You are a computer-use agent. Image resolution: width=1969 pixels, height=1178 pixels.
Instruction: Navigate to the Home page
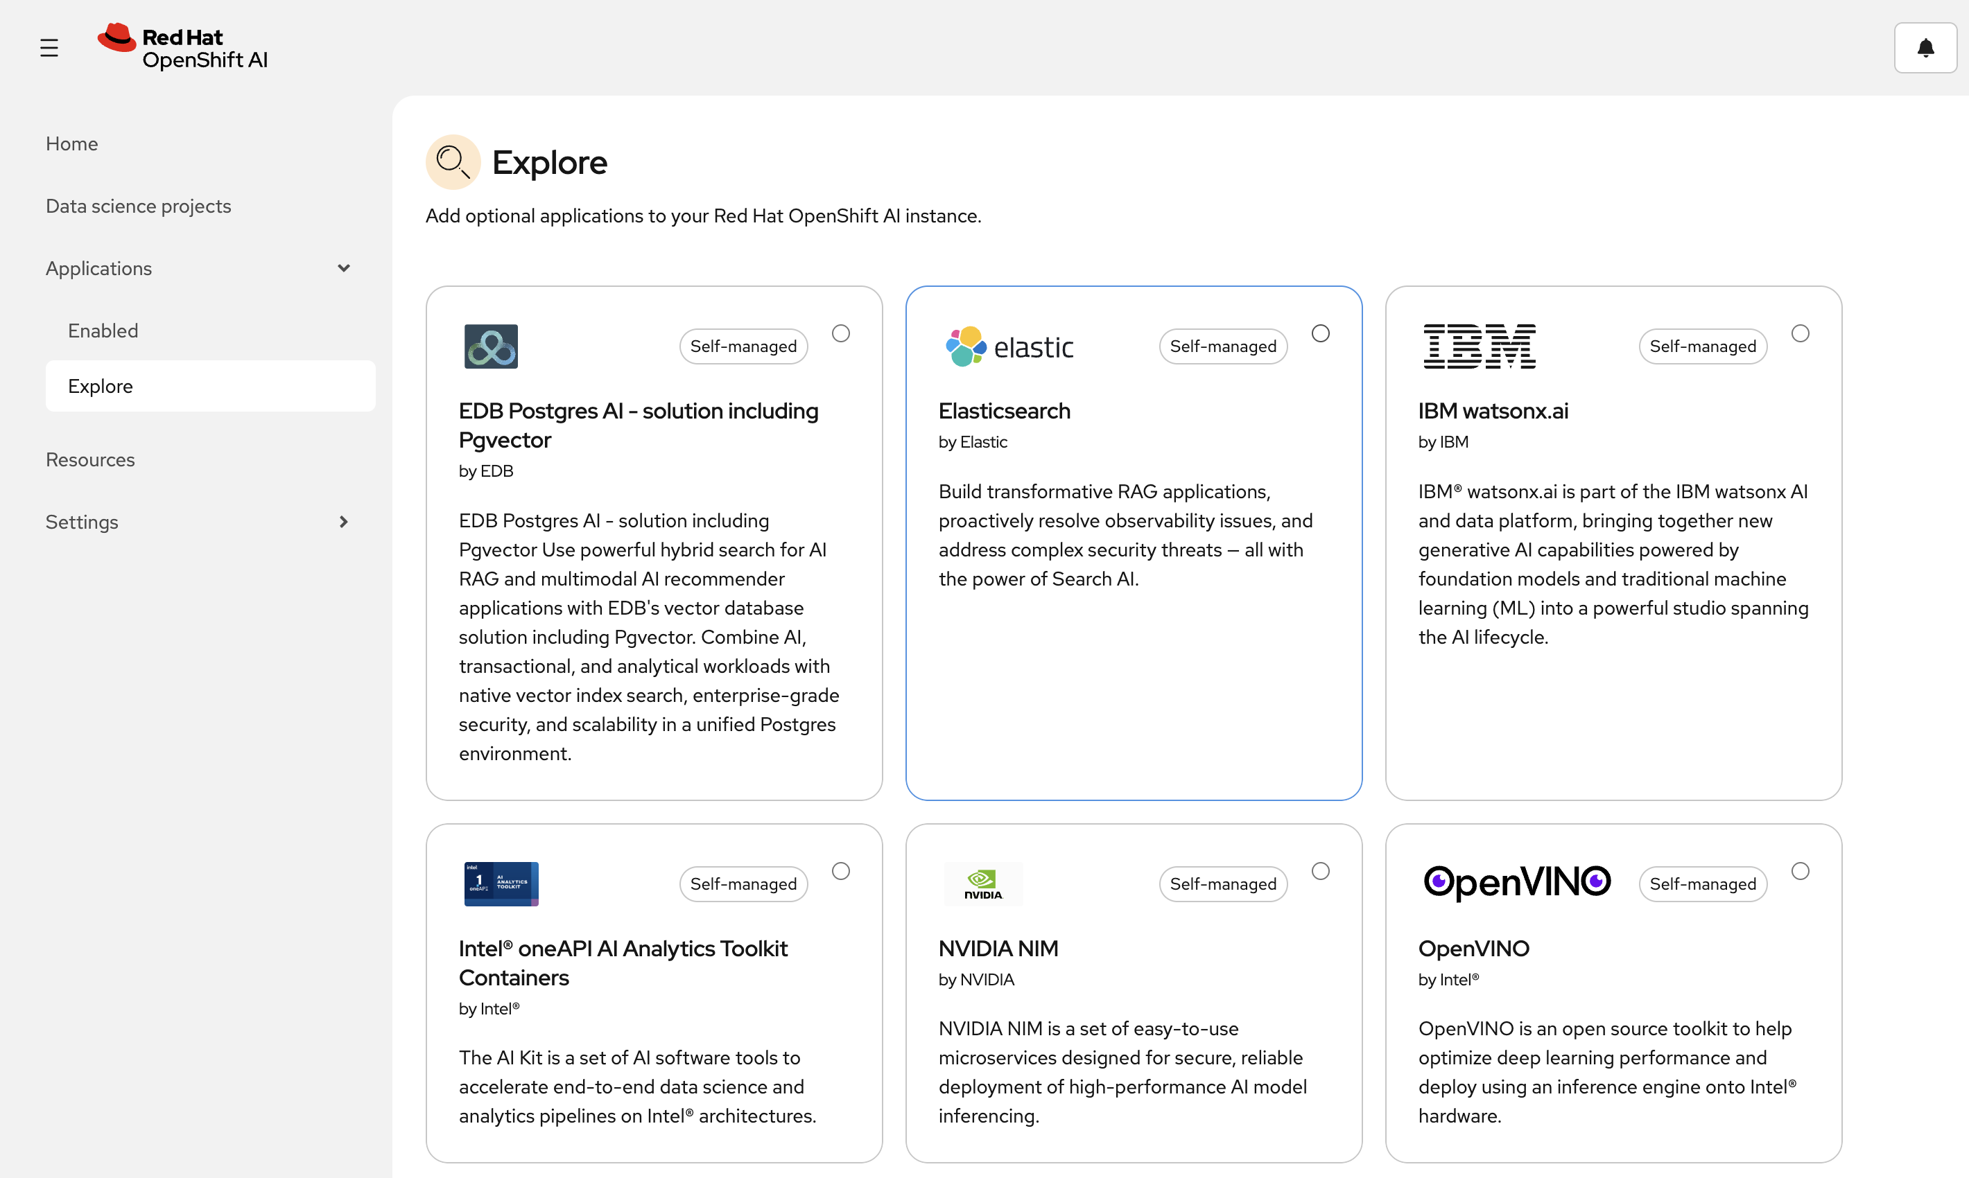pos(71,143)
